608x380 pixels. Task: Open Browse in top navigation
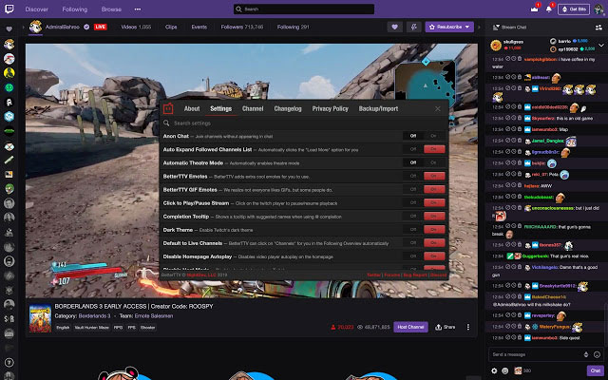(x=111, y=9)
